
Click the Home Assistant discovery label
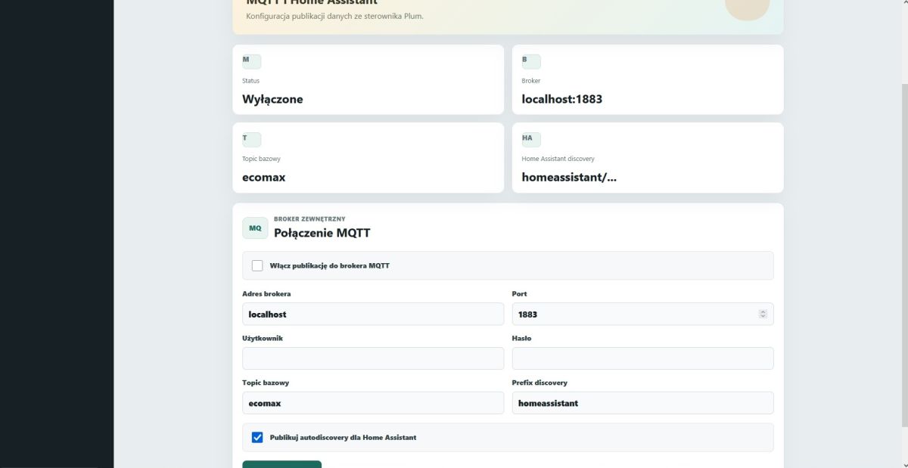point(558,159)
